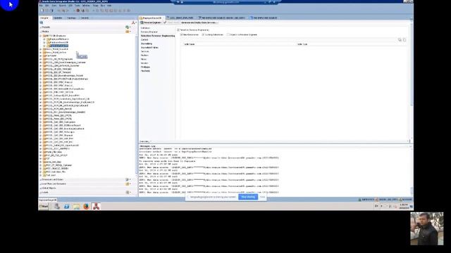Click the Hide link in sharing bar
Screen dimensions: 451x253
pos(262,197)
